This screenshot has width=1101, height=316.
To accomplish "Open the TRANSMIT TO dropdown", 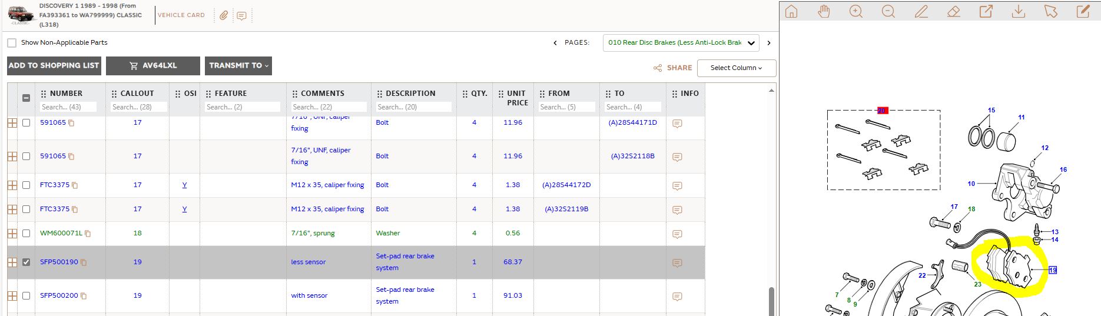I will 238,66.
